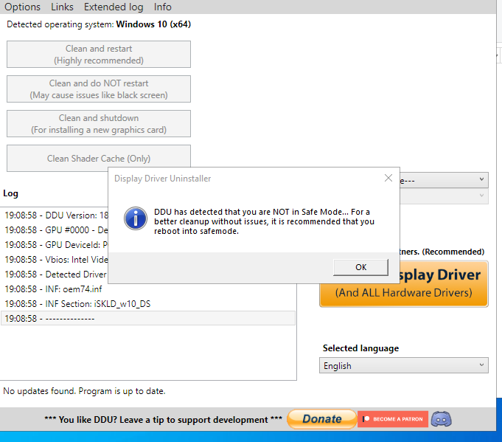Image resolution: width=502 pixels, height=442 pixels.
Task: Click the blue info icon in dialog
Action: [136, 218]
